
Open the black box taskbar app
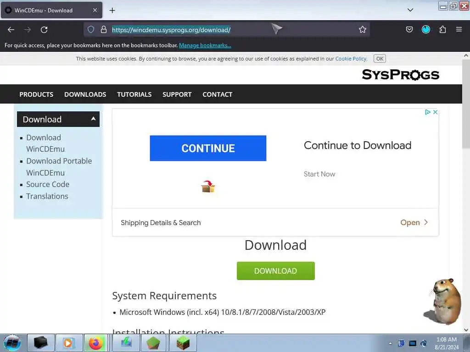(41, 343)
